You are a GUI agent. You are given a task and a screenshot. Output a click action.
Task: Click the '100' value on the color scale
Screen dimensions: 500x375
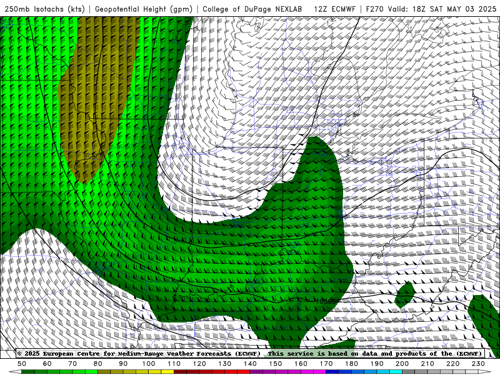point(149,364)
